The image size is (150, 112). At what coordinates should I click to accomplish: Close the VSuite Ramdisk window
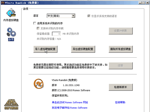pos(147,3)
